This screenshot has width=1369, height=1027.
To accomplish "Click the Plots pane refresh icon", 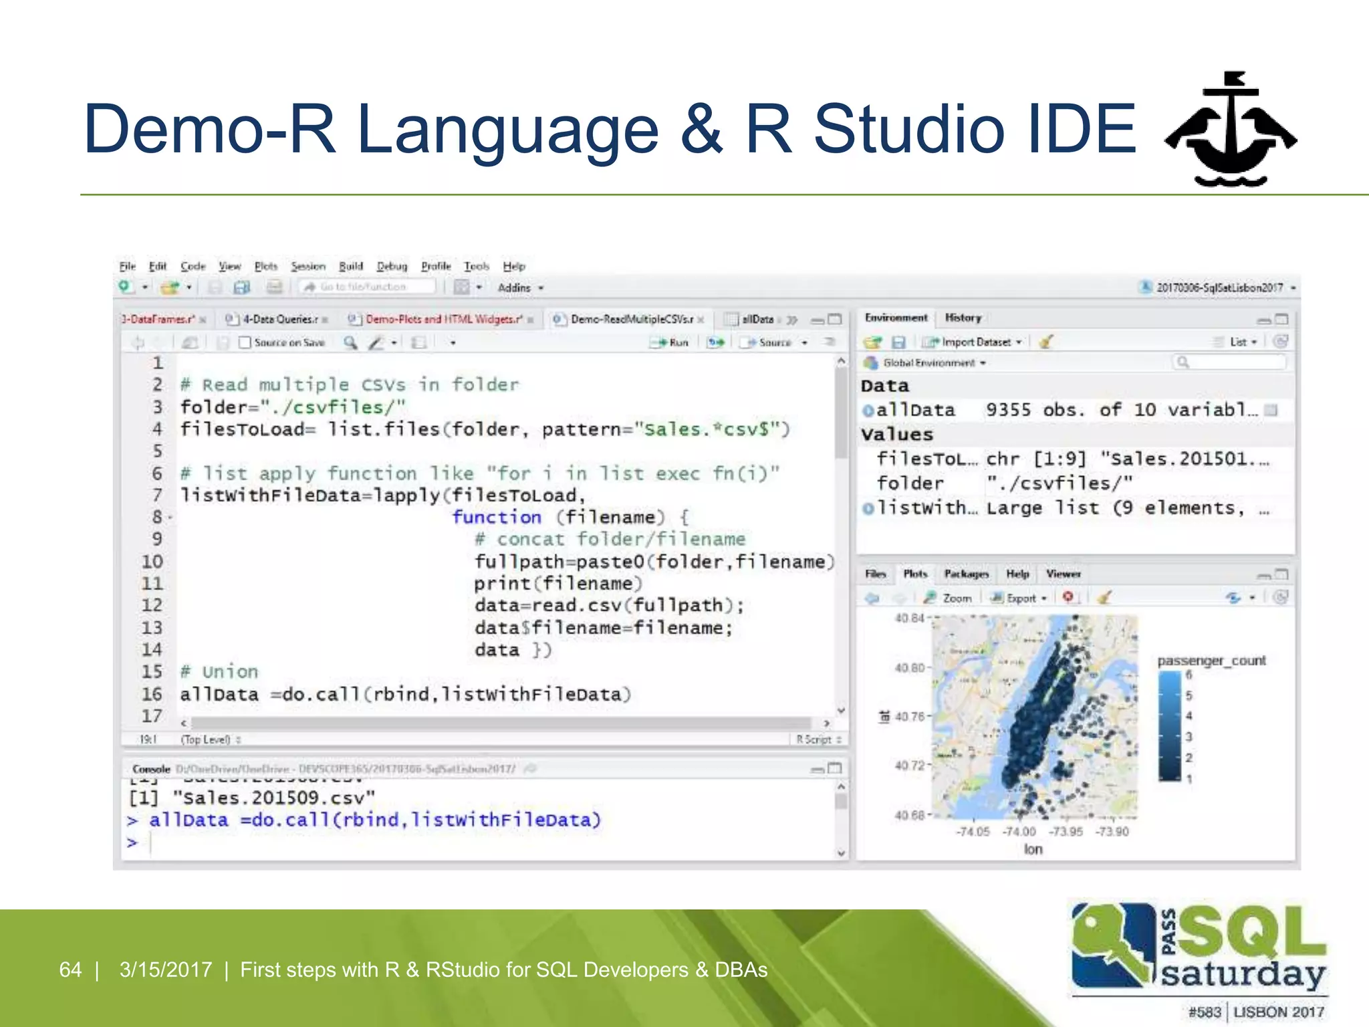I will [1280, 597].
